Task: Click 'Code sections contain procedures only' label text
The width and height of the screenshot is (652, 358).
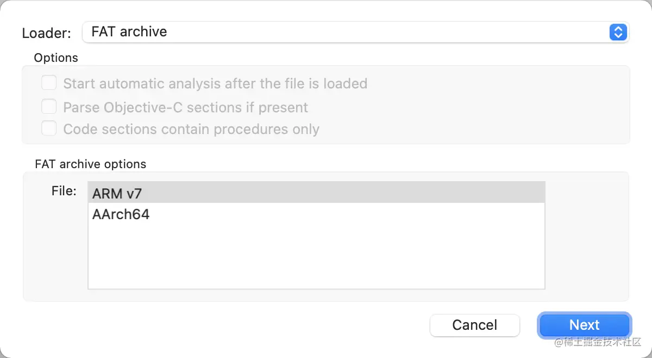Action: [191, 129]
